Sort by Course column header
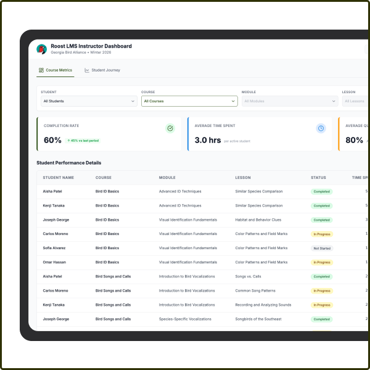 [104, 178]
